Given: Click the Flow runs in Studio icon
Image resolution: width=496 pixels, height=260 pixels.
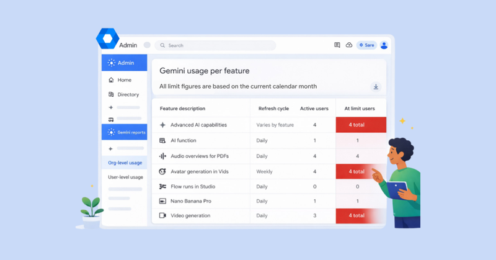Looking at the screenshot, I should click(x=162, y=187).
